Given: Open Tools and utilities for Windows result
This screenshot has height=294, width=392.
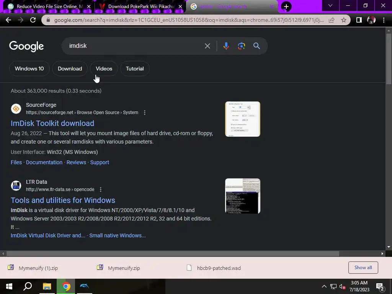Looking at the screenshot, I should point(63,200).
